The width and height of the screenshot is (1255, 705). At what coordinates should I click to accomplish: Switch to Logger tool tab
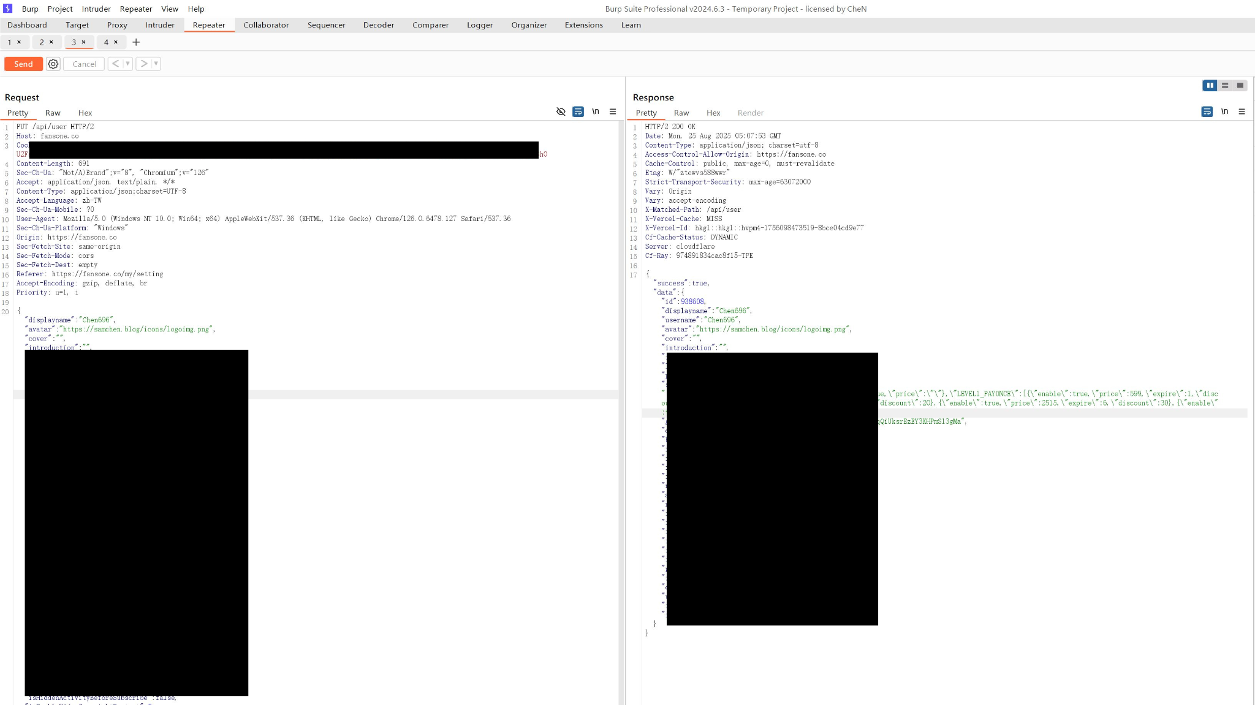(x=479, y=25)
